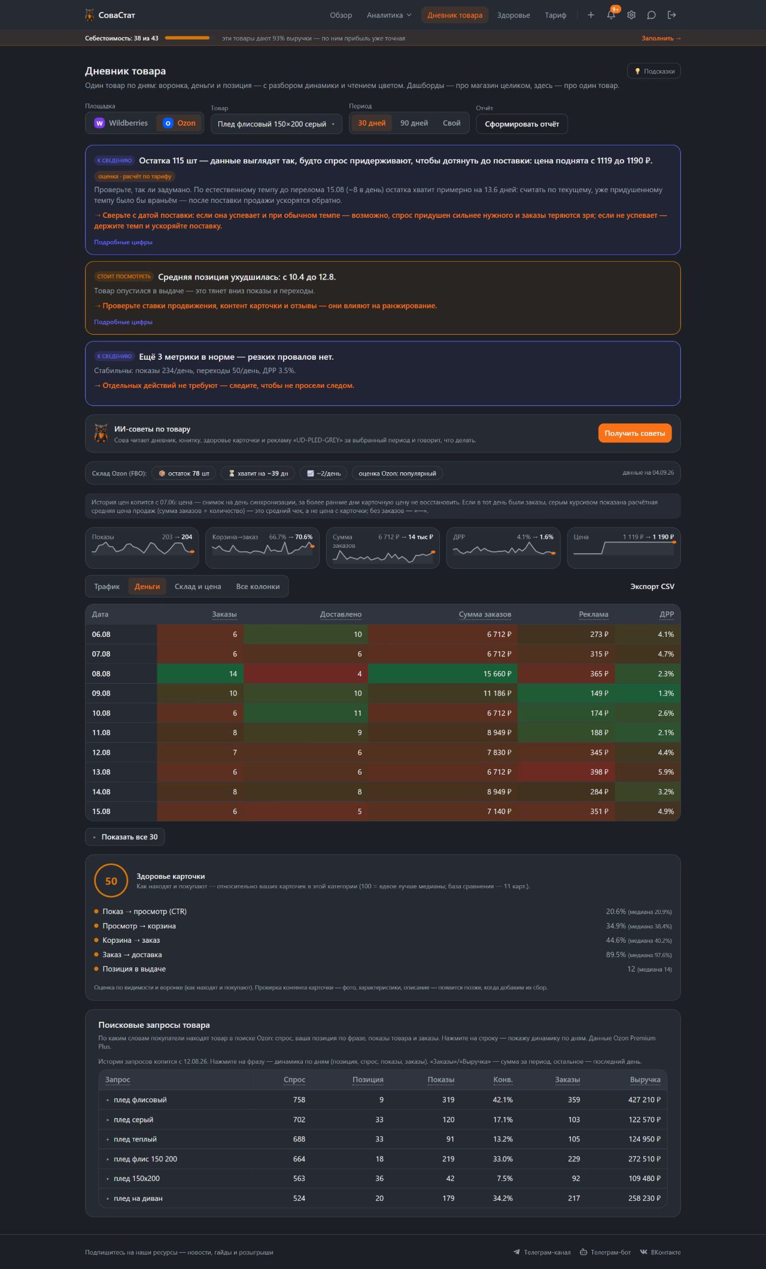The image size is (766, 1269).
Task: Expand Показать все 30 rows
Action: pos(125,837)
